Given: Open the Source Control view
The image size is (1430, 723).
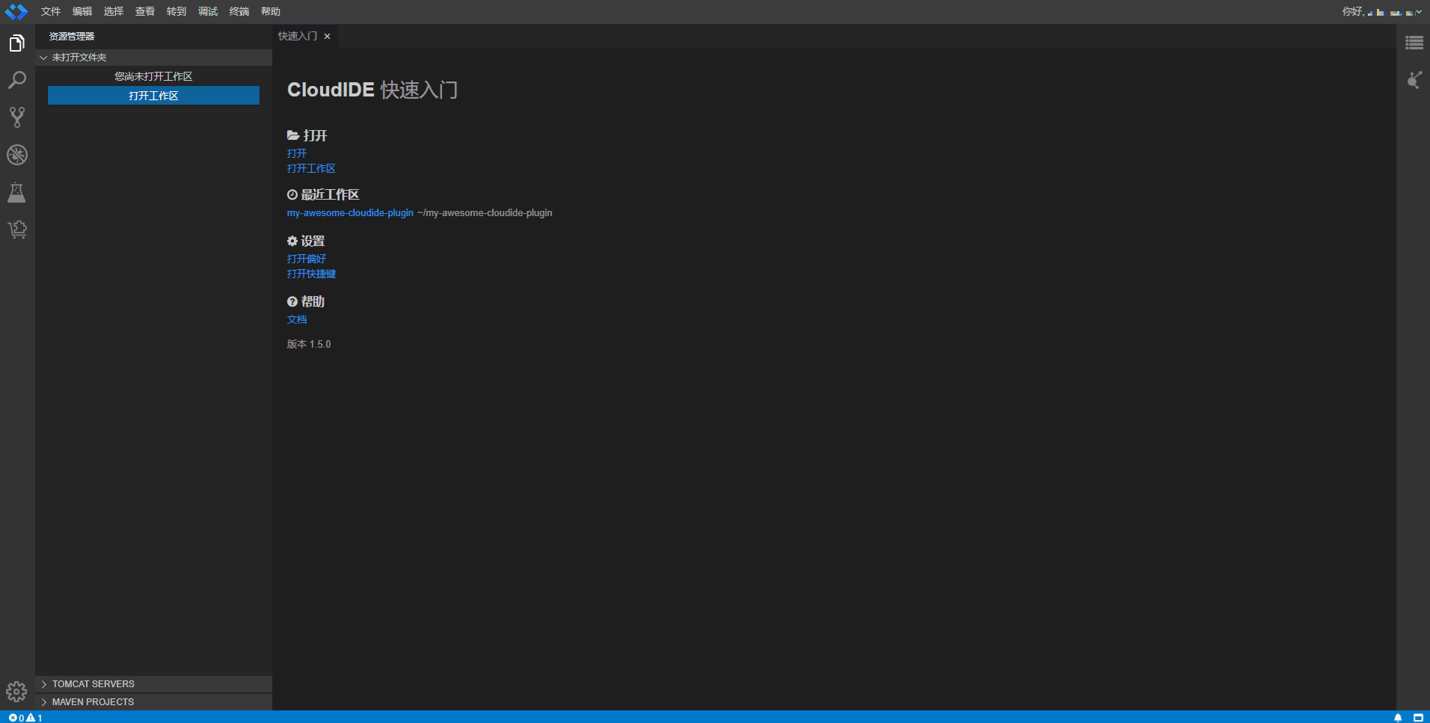Looking at the screenshot, I should (x=16, y=117).
